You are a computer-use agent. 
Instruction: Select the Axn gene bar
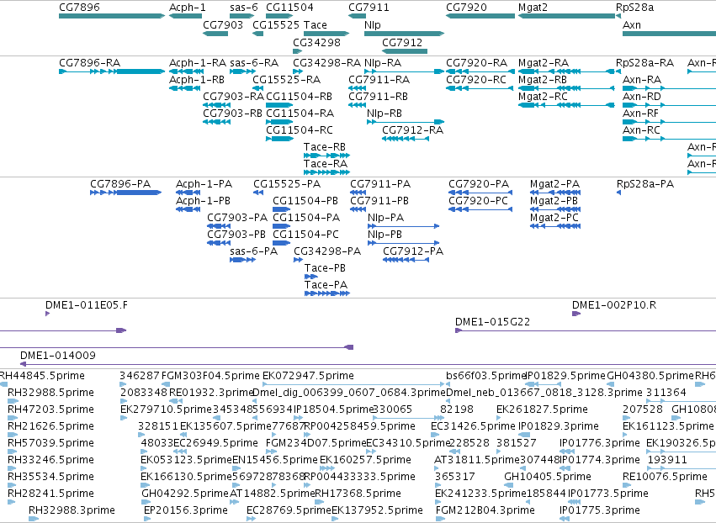pyautogui.click(x=669, y=34)
